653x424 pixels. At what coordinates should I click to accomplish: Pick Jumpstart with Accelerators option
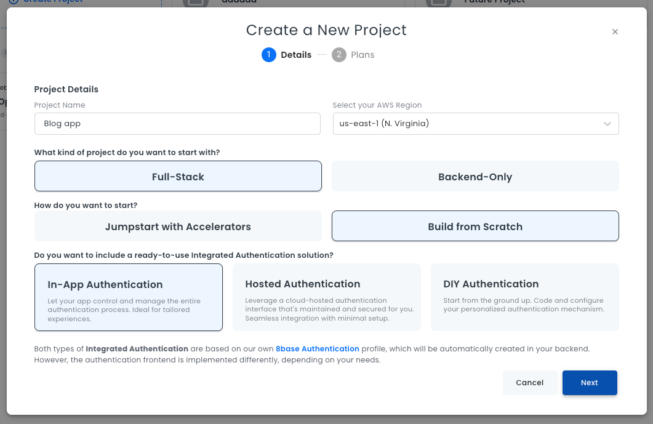(x=178, y=226)
